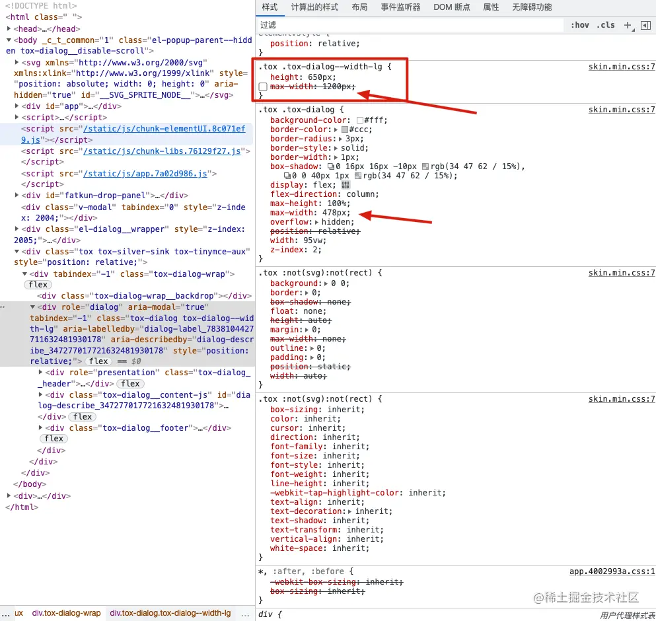
Task: Pick the #ccc border-color swatch
Action: pyautogui.click(x=345, y=129)
